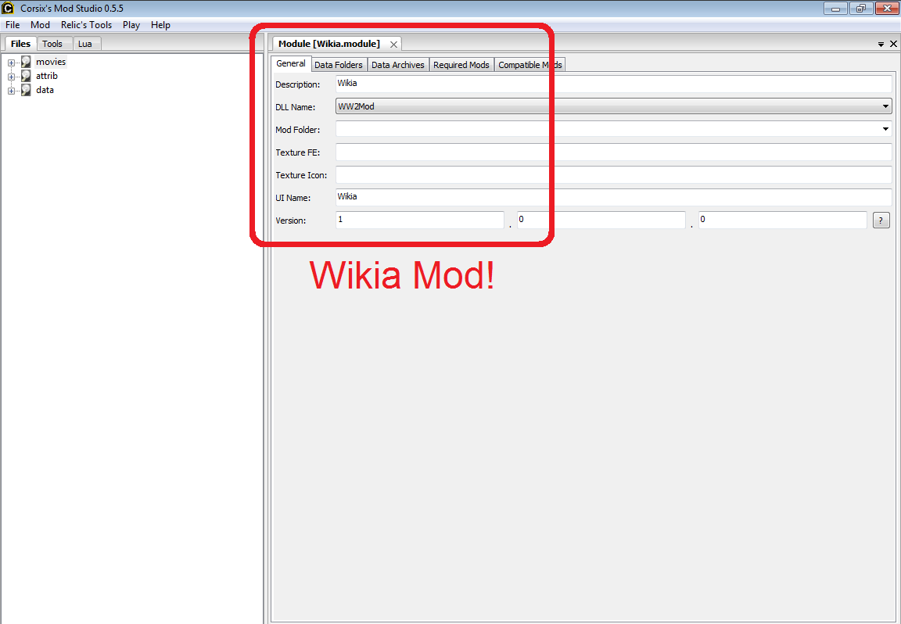Click the movies folder icon
901x624 pixels.
tap(26, 62)
